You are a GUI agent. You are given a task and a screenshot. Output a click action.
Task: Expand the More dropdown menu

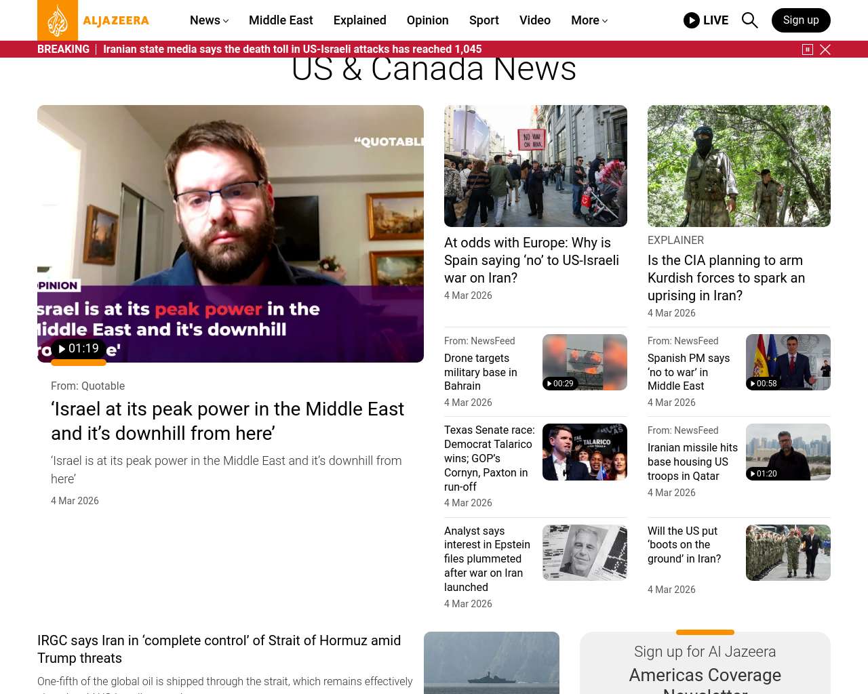click(589, 20)
